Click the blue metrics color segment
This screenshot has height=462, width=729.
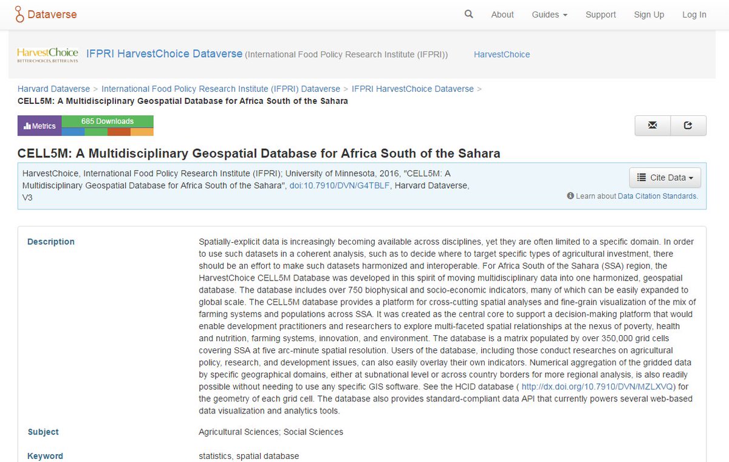pos(73,132)
